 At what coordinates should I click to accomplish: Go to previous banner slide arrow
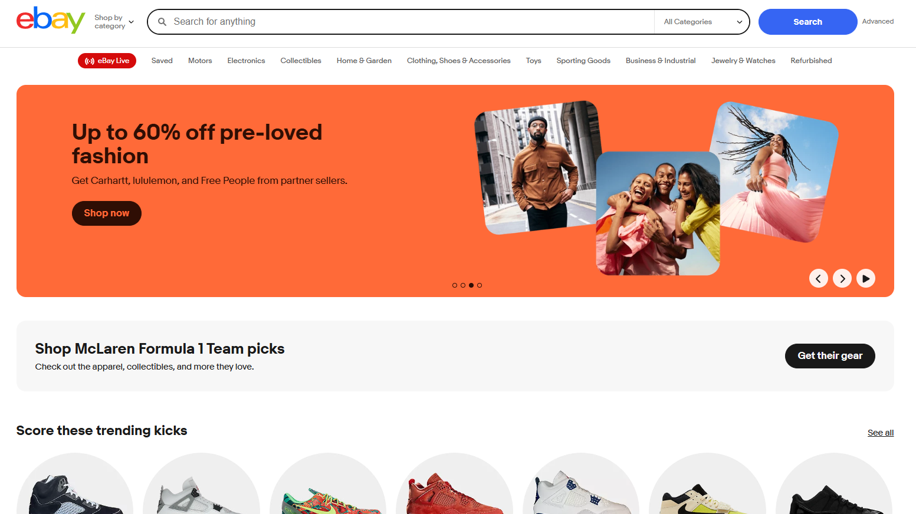coord(818,278)
